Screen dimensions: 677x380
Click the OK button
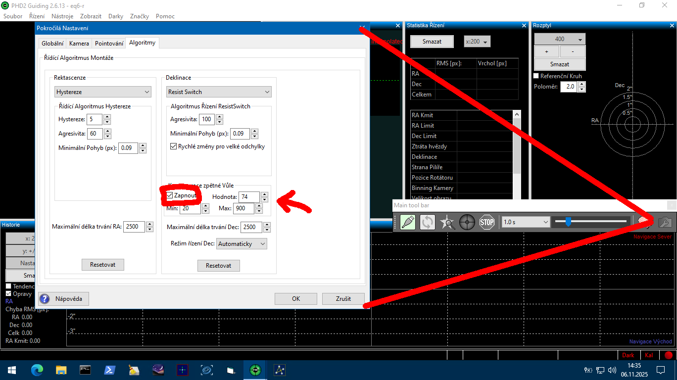click(296, 299)
